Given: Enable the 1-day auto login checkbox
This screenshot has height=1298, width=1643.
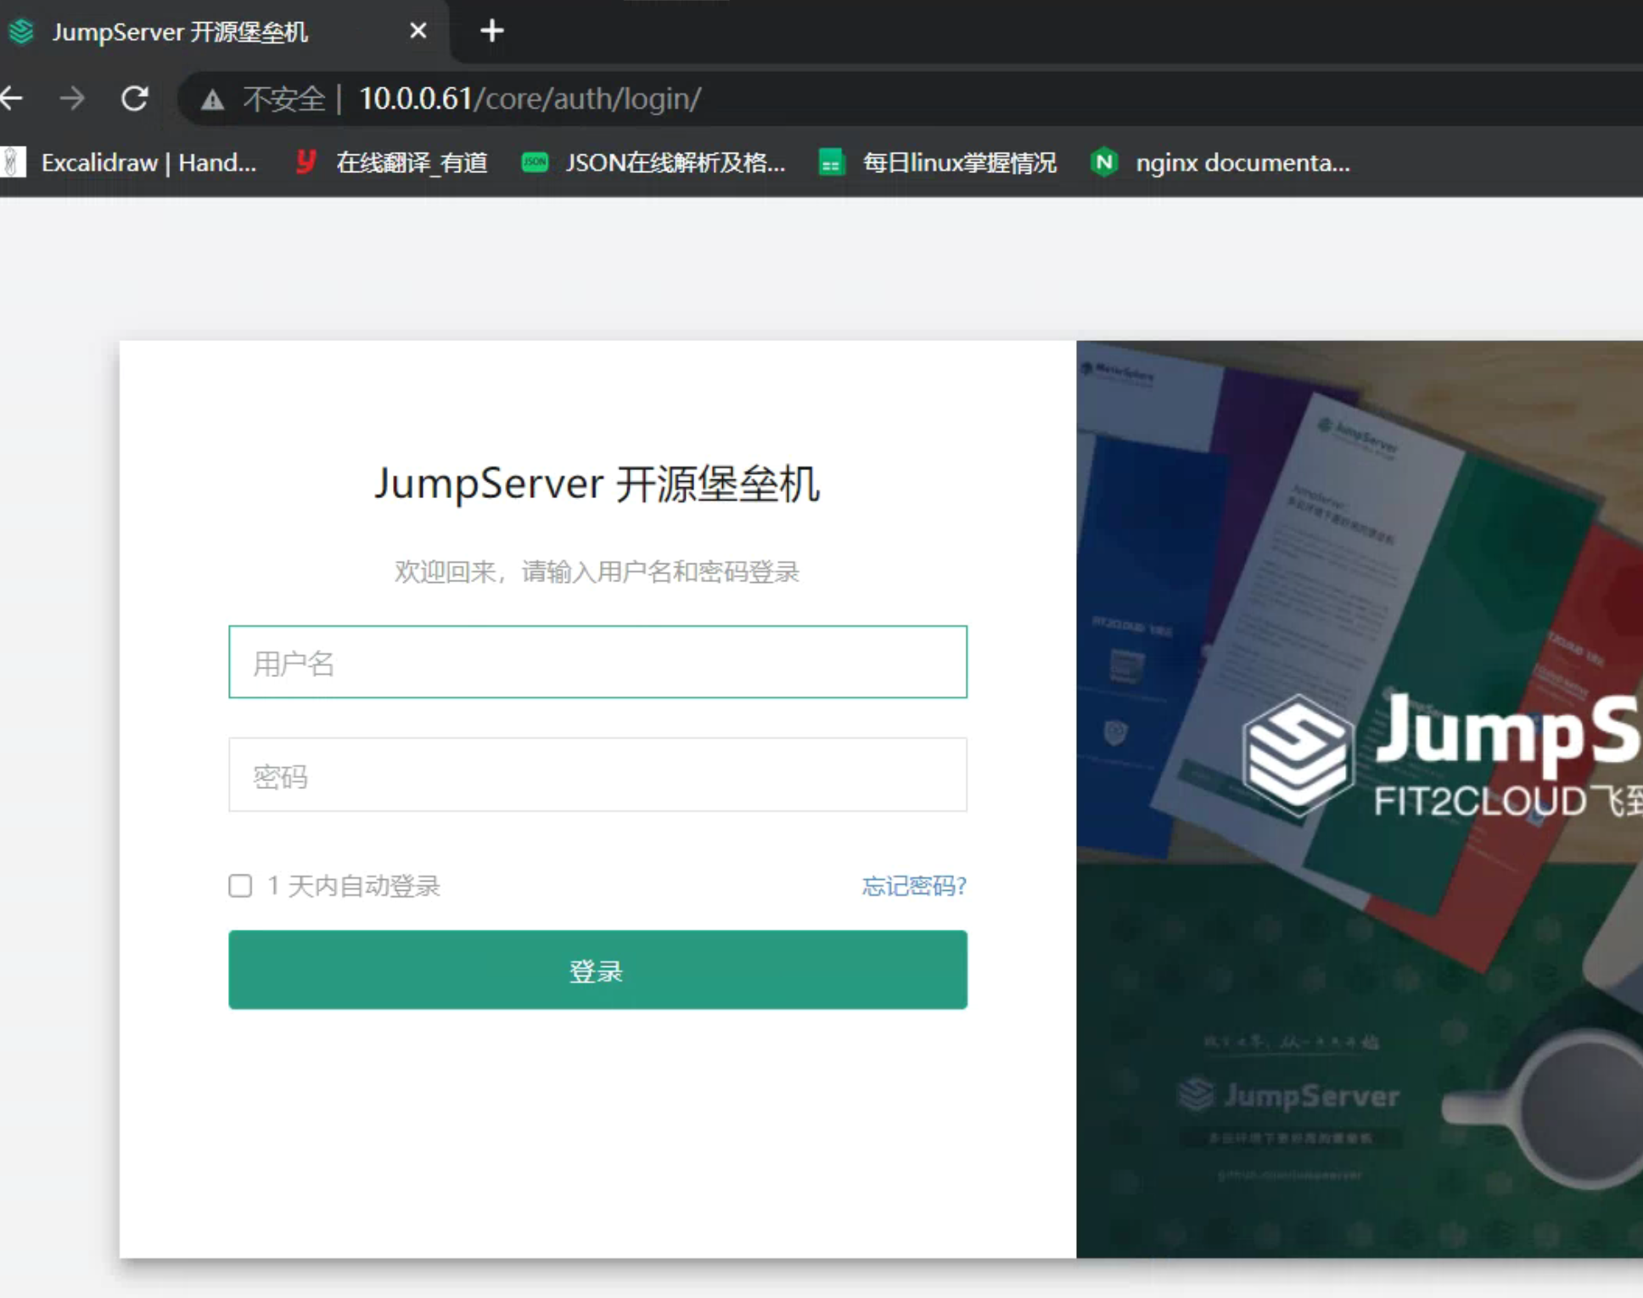Looking at the screenshot, I should click(x=240, y=886).
